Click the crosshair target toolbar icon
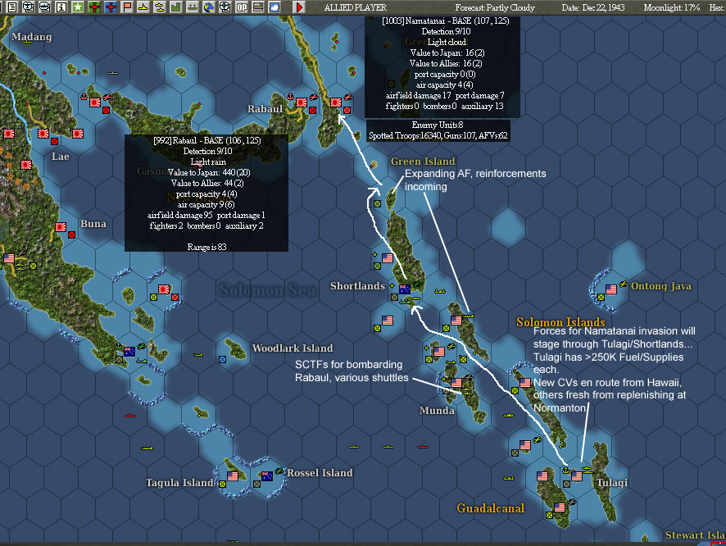 coord(225,7)
